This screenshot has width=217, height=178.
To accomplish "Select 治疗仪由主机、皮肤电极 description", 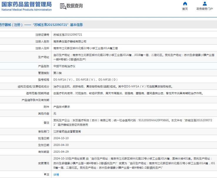I will click(113, 86).
